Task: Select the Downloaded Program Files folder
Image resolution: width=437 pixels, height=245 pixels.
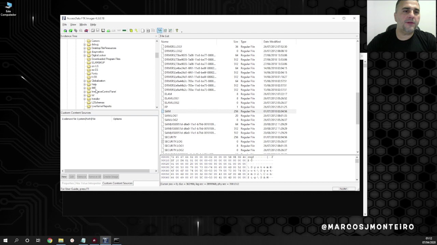Action: click(106, 59)
